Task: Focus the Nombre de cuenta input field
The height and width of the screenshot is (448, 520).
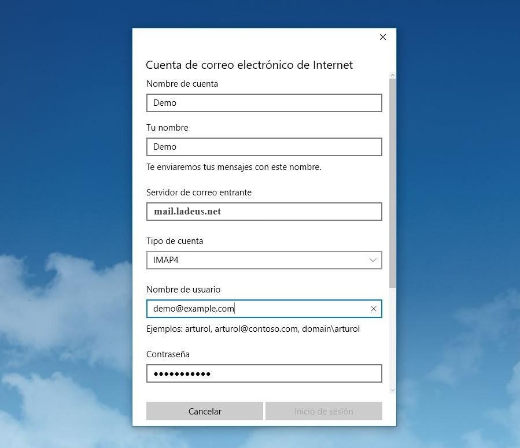Action: (264, 103)
